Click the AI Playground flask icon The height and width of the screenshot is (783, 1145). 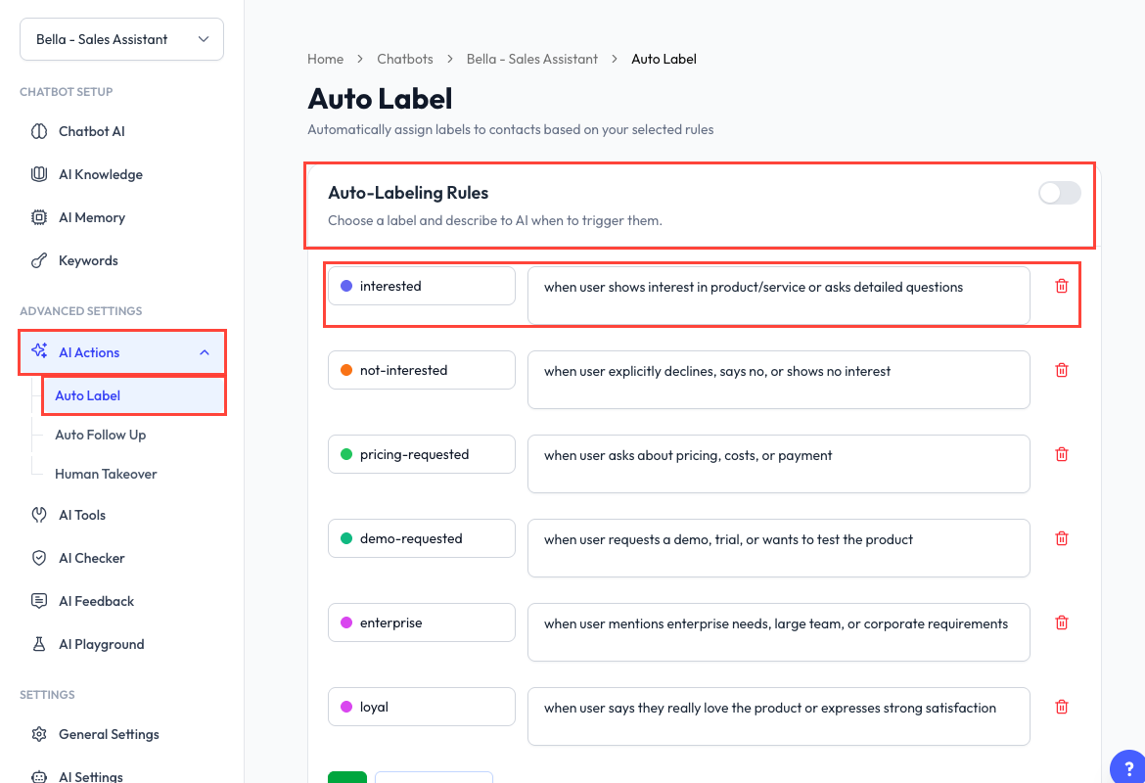[x=39, y=644]
